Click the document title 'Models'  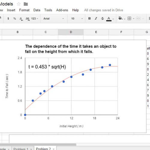pos(6,4)
